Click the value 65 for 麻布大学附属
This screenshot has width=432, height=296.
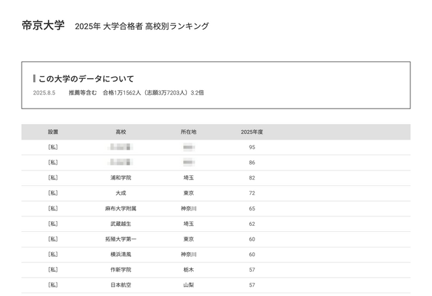[252, 208]
